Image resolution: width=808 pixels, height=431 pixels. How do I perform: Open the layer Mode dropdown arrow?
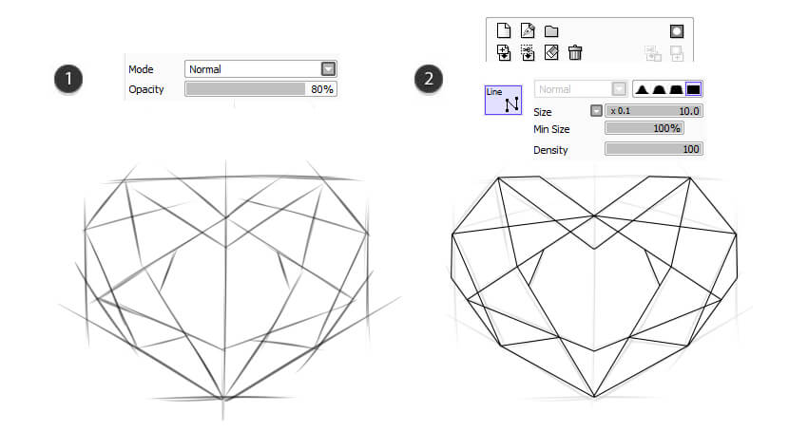[328, 69]
